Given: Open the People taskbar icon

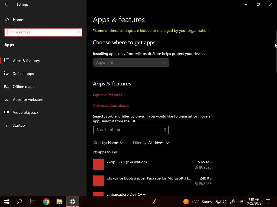Looking at the screenshot, I should 154,202.
